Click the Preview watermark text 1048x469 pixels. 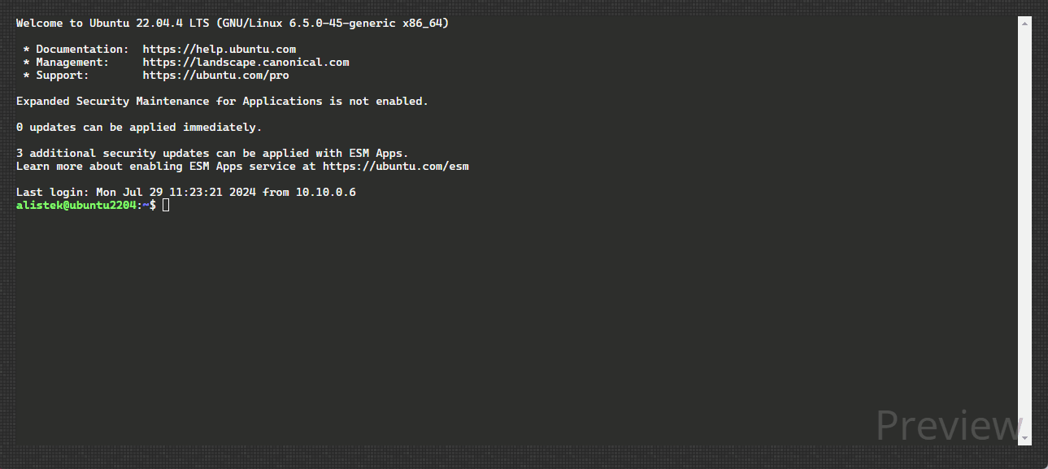948,425
